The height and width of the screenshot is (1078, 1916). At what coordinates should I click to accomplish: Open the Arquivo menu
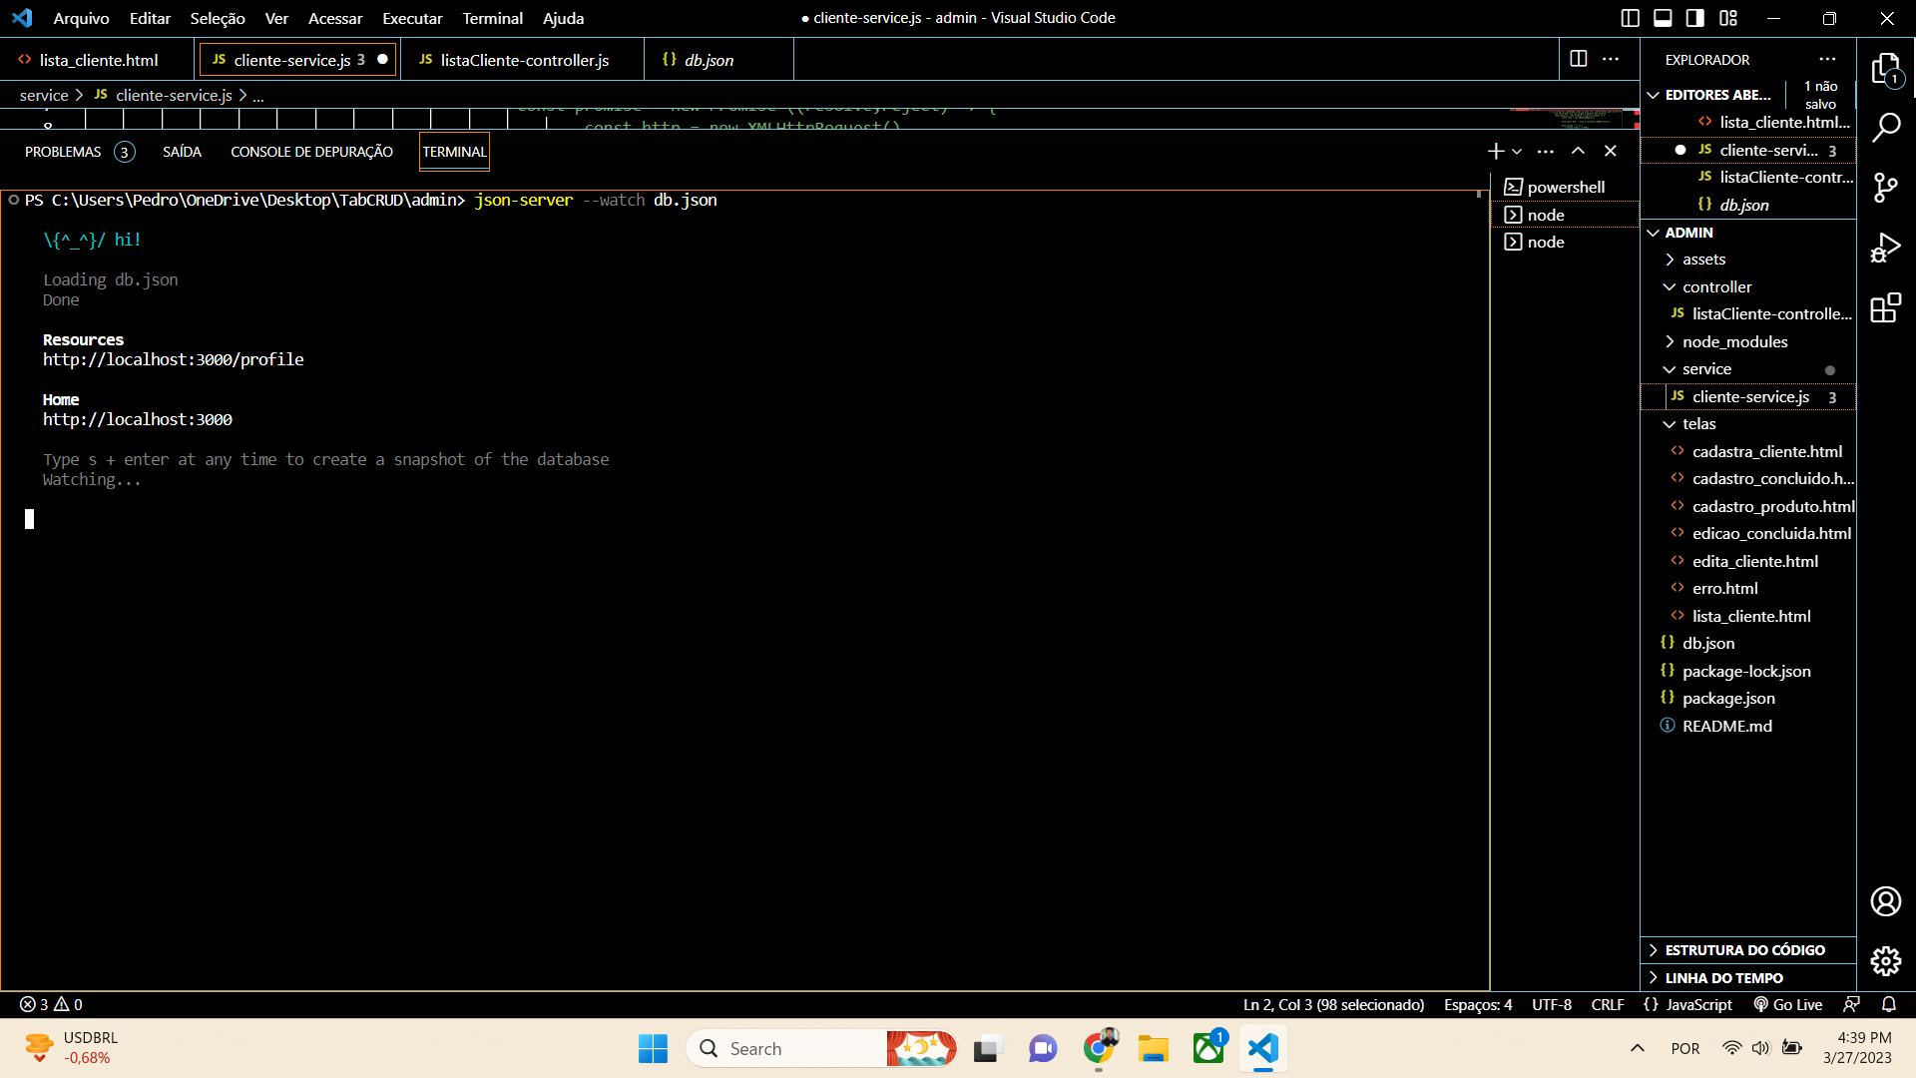click(81, 18)
